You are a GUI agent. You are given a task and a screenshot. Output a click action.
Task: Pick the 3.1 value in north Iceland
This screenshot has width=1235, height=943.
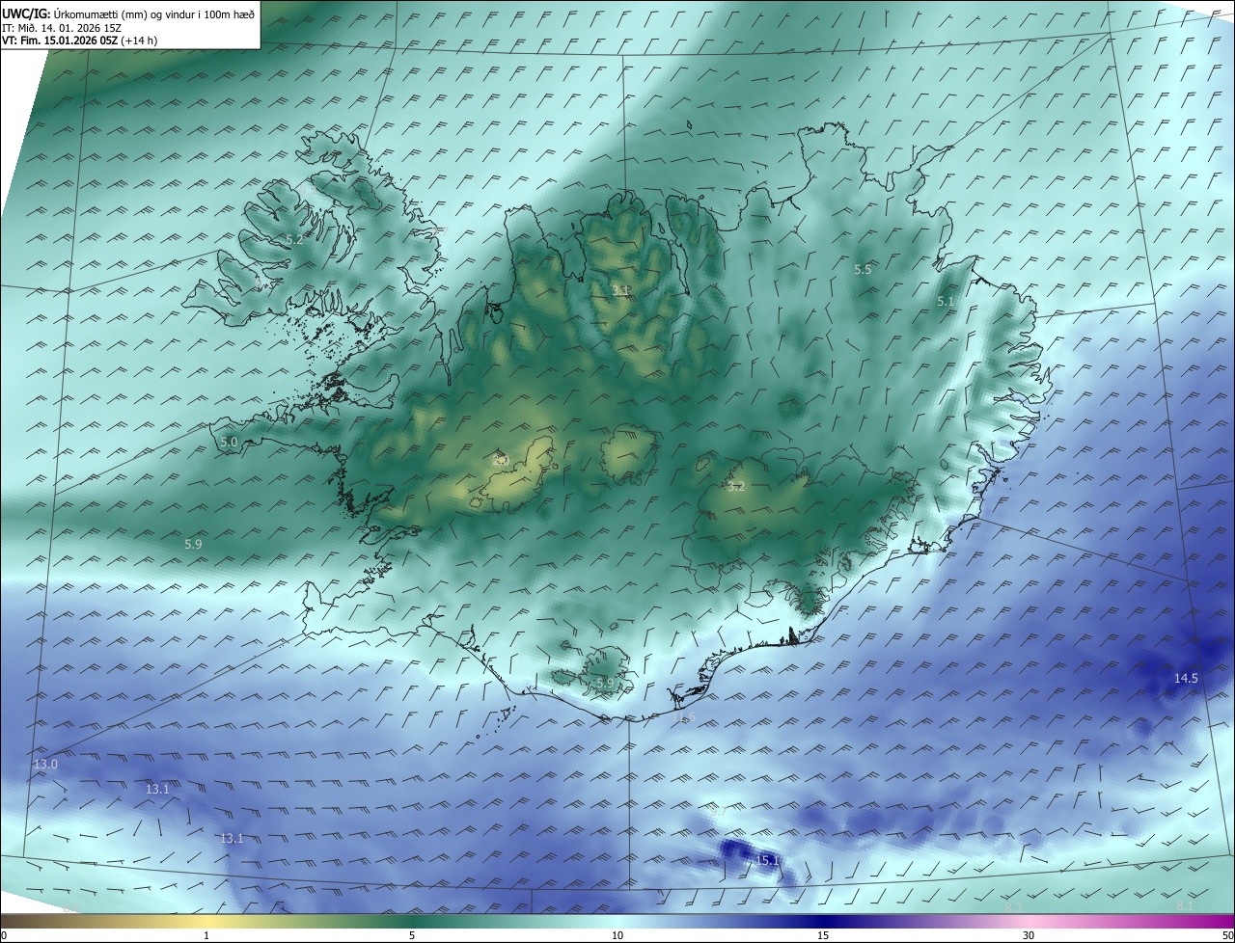coord(621,290)
